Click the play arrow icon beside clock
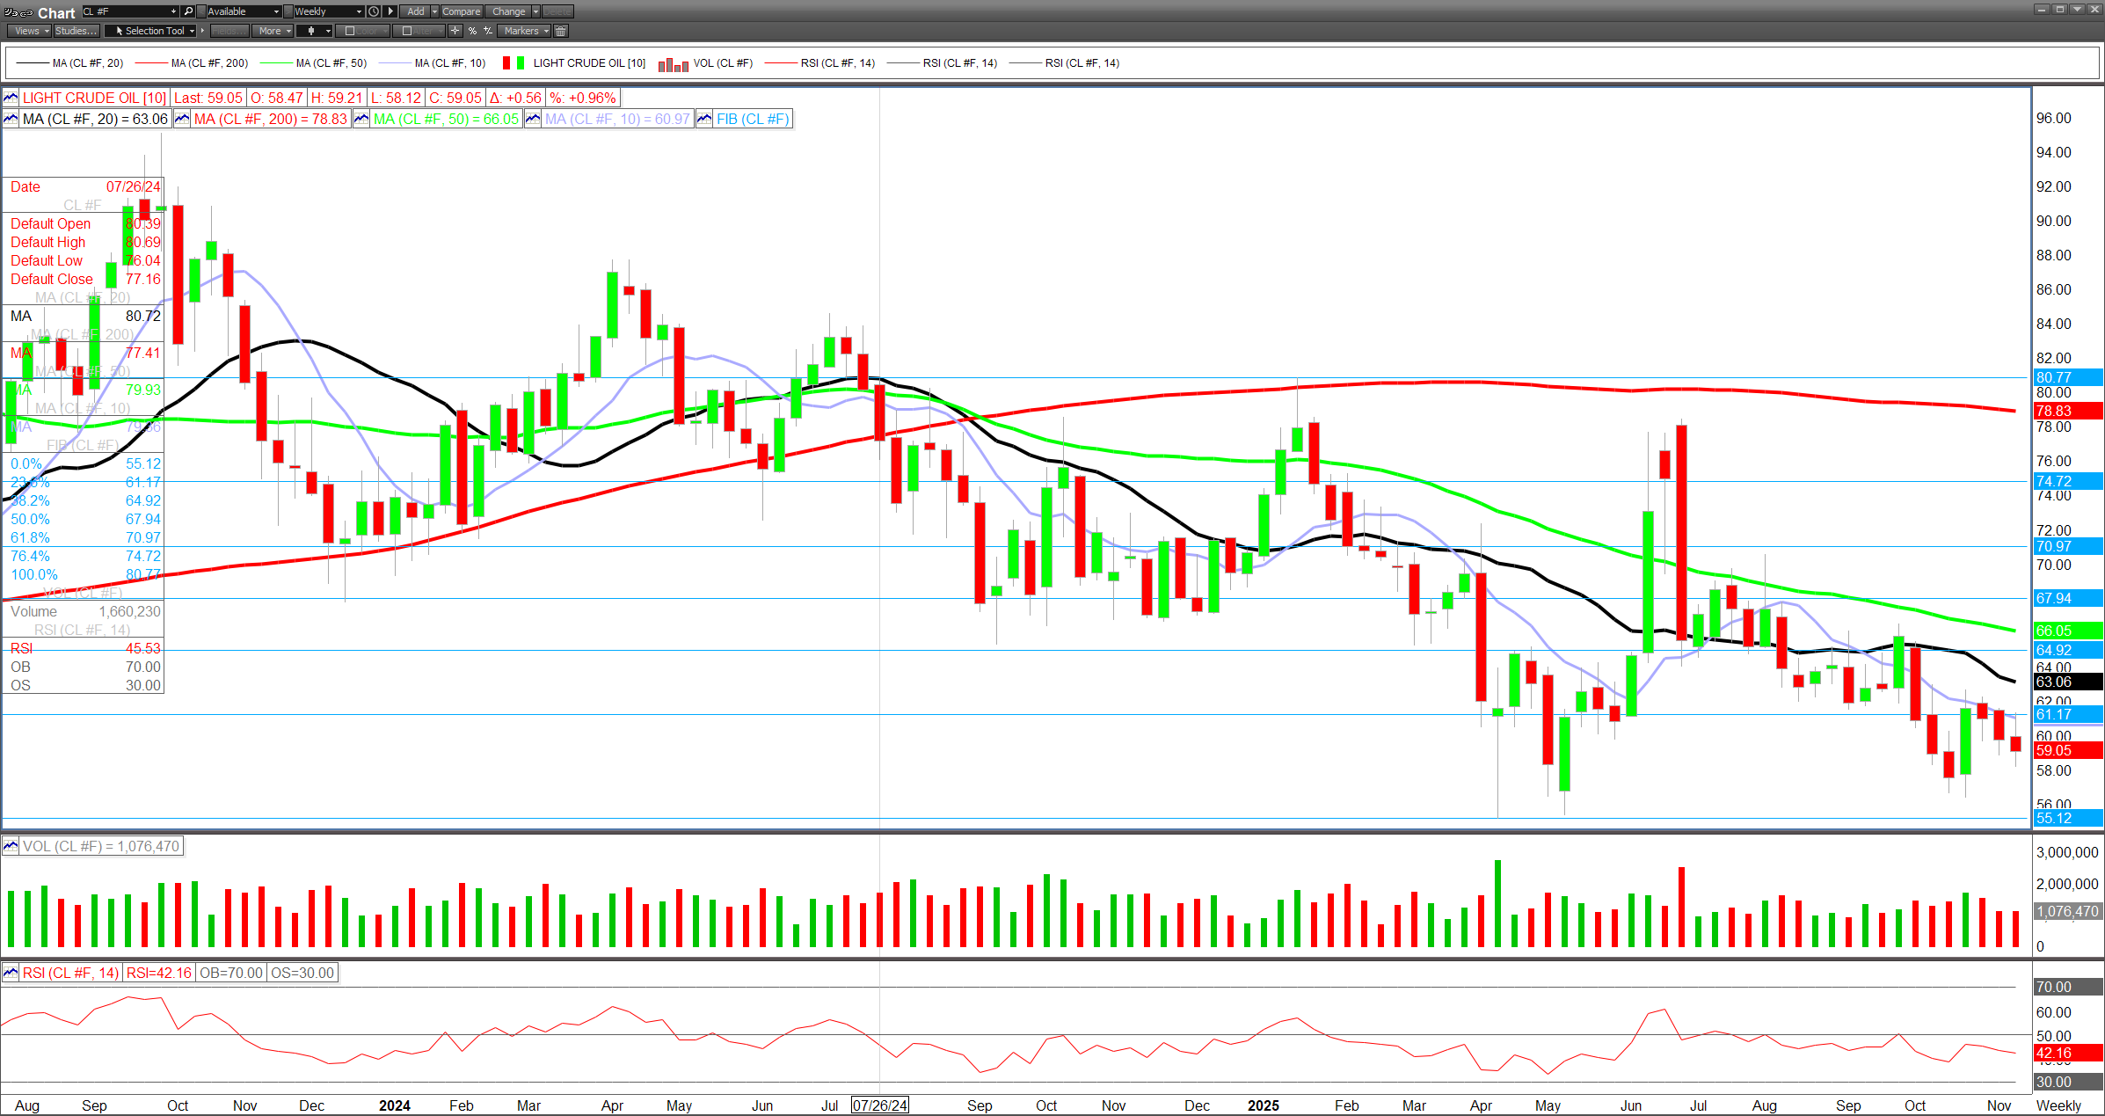This screenshot has width=2105, height=1116. [x=390, y=11]
